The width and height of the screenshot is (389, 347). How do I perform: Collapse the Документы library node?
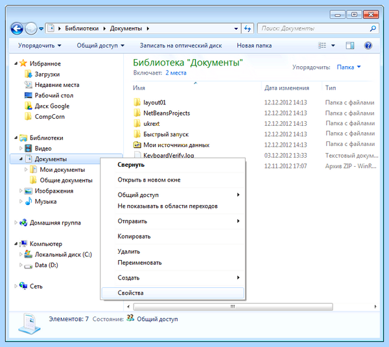click(21, 159)
